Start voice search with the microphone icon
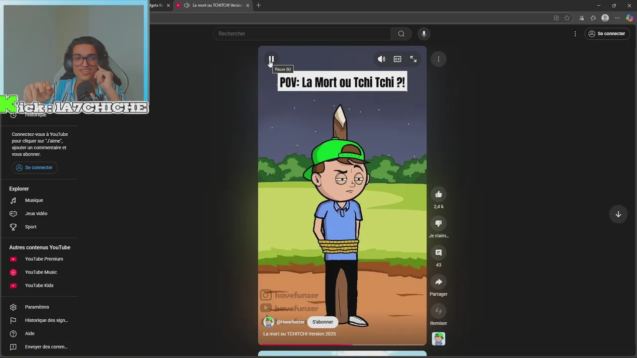Viewport: 637px width, 358px height. point(424,34)
